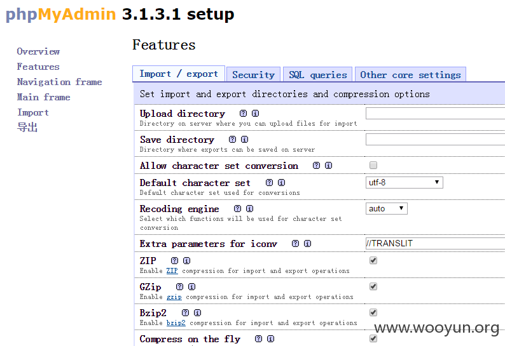Toggle Compress on the fly checkbox
This screenshot has width=505, height=346.
click(373, 338)
